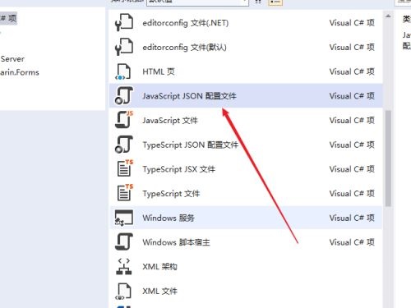Select the Windows 服务 list row text

[169, 218]
